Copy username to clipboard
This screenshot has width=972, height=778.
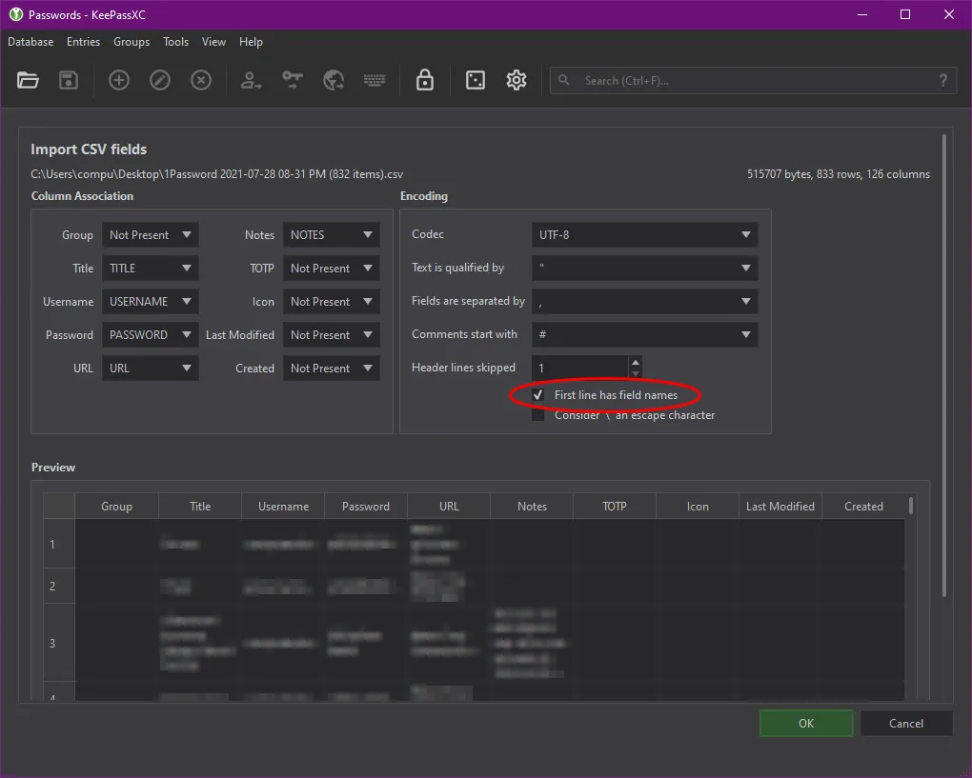(250, 80)
